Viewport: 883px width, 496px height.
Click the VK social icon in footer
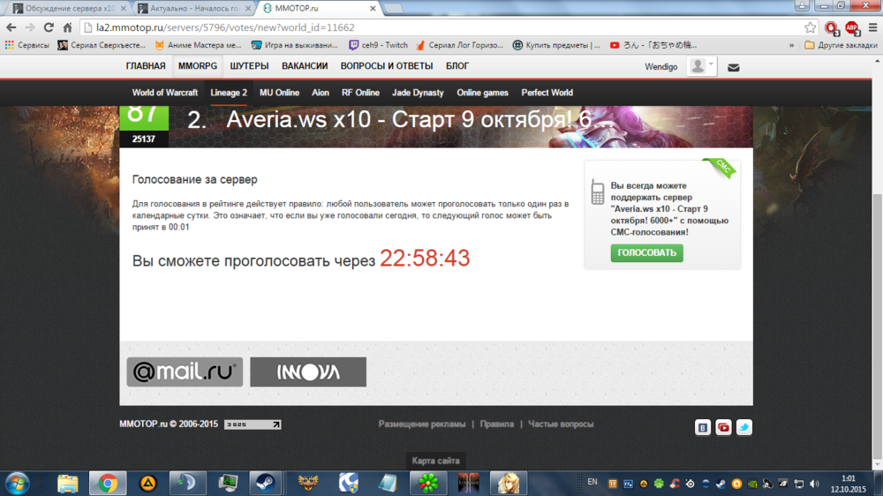click(x=703, y=427)
